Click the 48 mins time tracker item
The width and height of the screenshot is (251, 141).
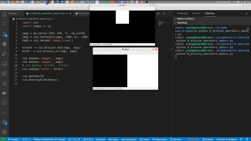(x=176, y=139)
